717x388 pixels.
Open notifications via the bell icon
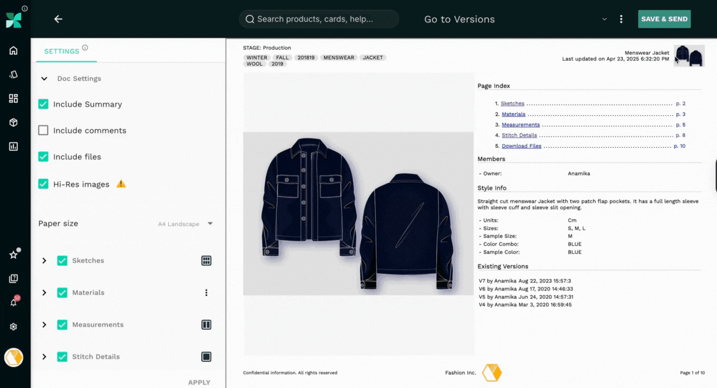click(13, 302)
